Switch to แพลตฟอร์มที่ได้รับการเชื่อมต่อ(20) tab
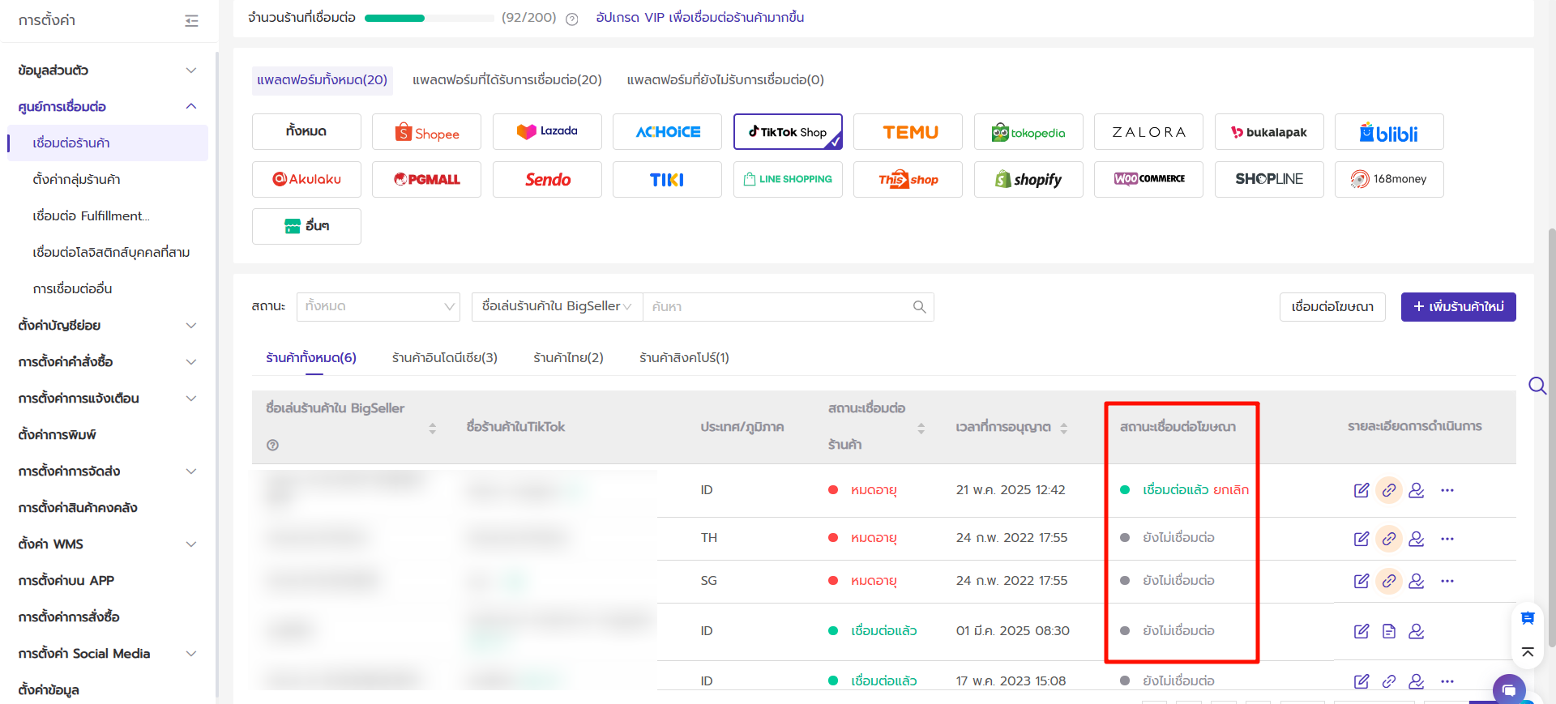Screen dimensions: 1556x704 click(507, 80)
